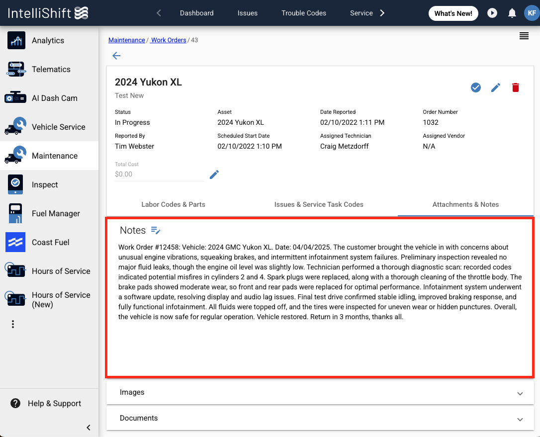Open the Coast Fuel icon

point(15,242)
